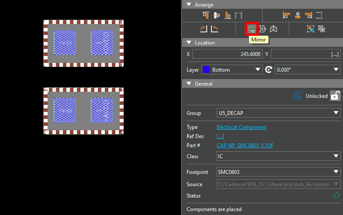343x215 pixels.
Task: Align components to vertical middle
Action: click(217, 15)
